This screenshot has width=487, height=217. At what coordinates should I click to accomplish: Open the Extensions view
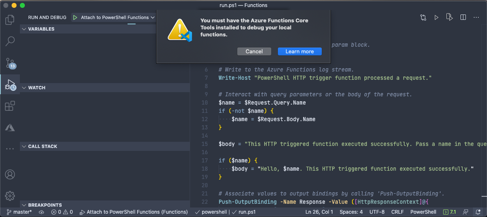pyautogui.click(x=10, y=106)
